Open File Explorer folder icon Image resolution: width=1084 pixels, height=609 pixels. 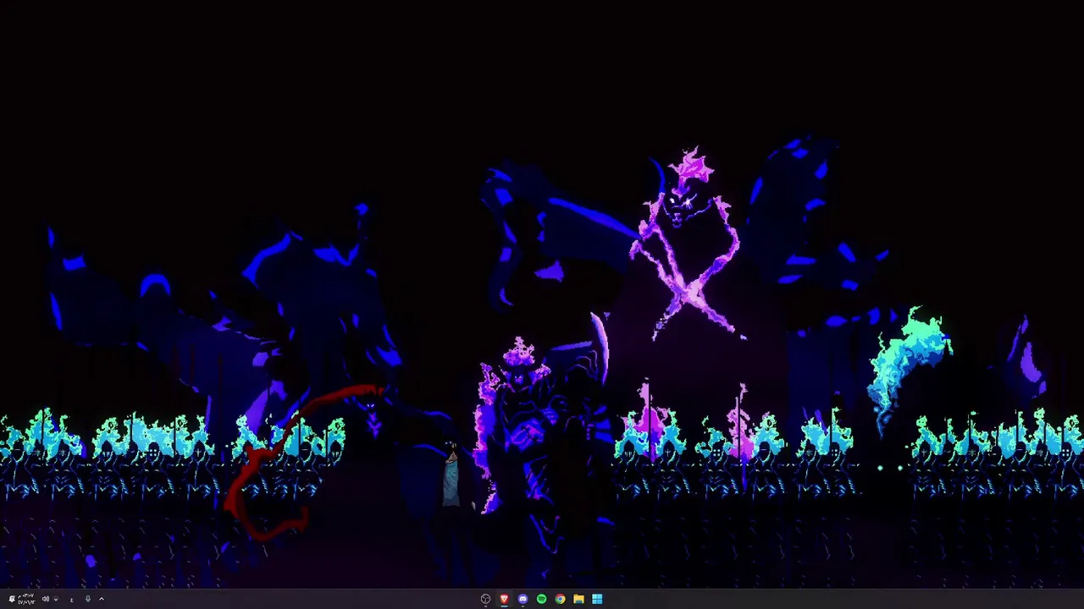(x=578, y=599)
